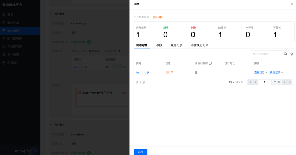Switch to the 参数 tab
Image resolution: width=296 pixels, height=155 pixels.
[159, 45]
